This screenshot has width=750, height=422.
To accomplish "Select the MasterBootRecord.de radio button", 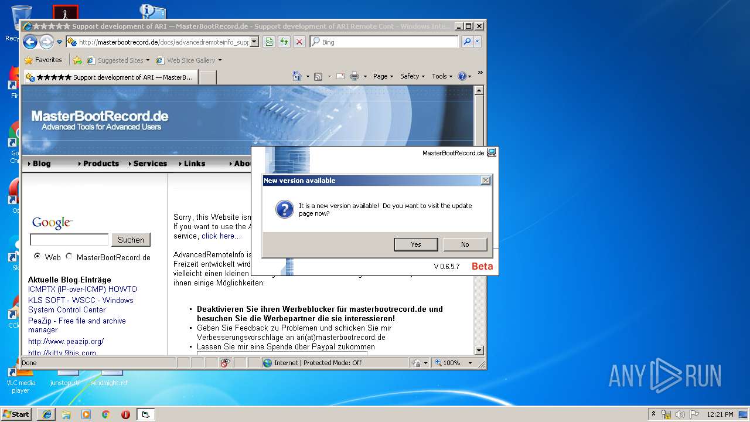I will tap(69, 256).
